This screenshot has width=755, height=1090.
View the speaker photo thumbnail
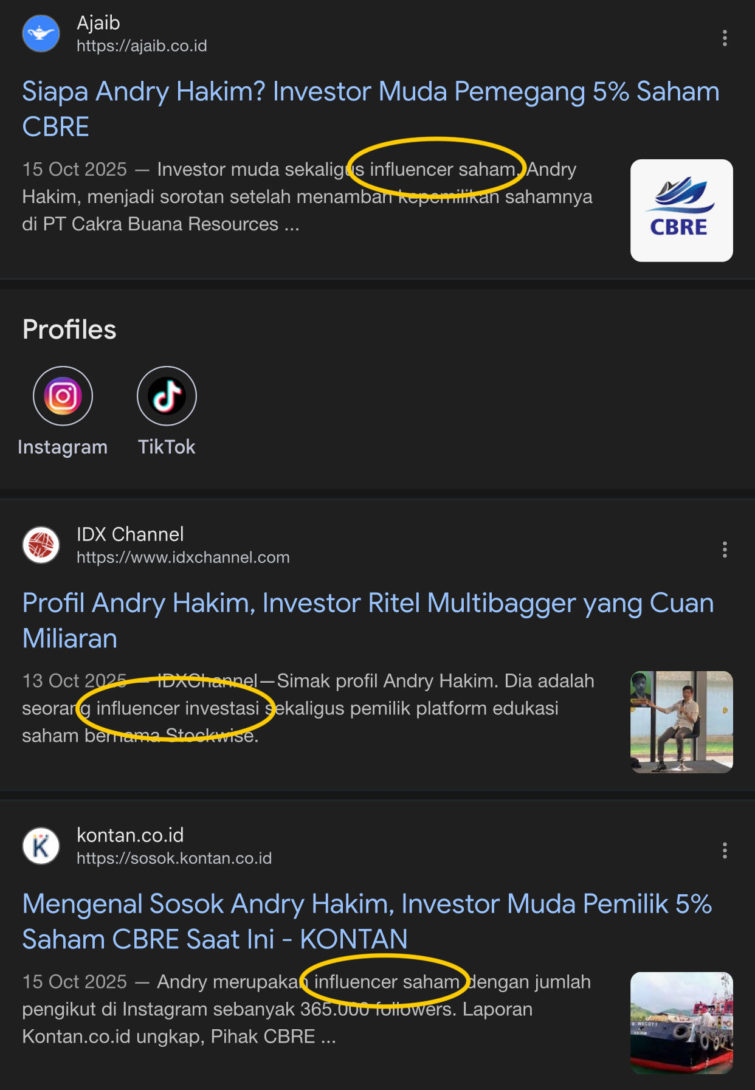tap(681, 722)
